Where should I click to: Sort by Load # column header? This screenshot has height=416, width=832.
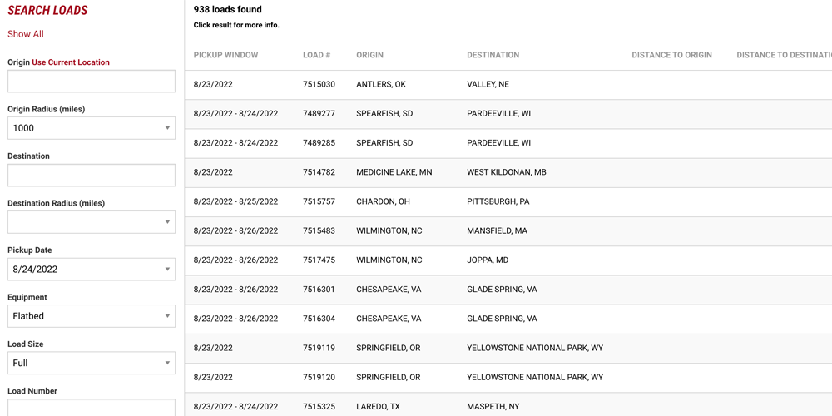pyautogui.click(x=316, y=55)
